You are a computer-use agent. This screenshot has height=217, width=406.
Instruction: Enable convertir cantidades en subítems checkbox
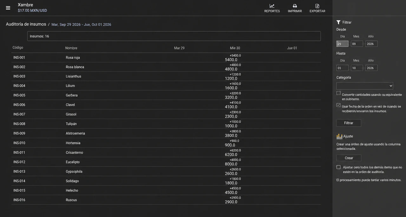pos(338,93)
